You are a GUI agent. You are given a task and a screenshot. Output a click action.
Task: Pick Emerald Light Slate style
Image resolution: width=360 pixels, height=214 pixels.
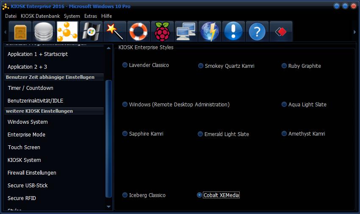coord(223,134)
